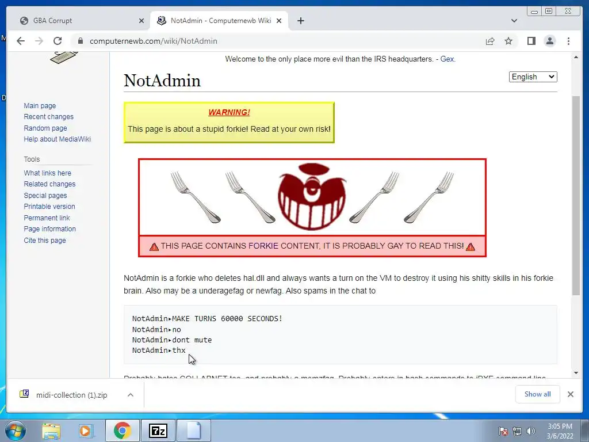
Task: Close the GBA Corrupt tab
Action: click(141, 21)
